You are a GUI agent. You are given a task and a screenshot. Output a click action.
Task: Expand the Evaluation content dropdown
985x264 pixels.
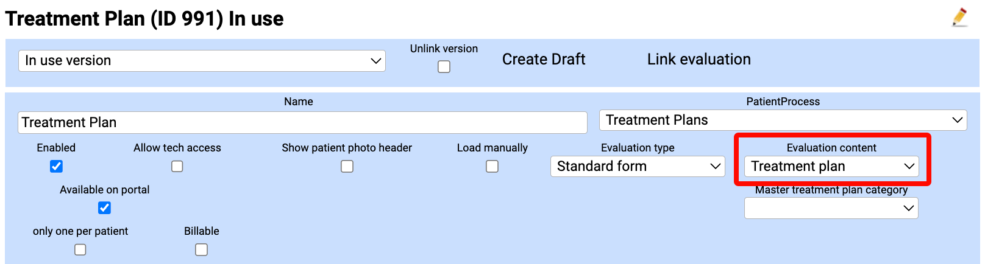[x=831, y=167]
